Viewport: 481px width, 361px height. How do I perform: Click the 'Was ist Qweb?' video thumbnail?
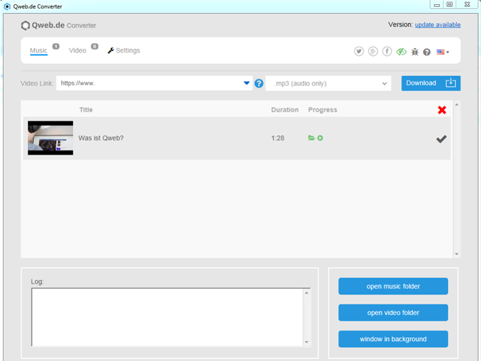51,138
